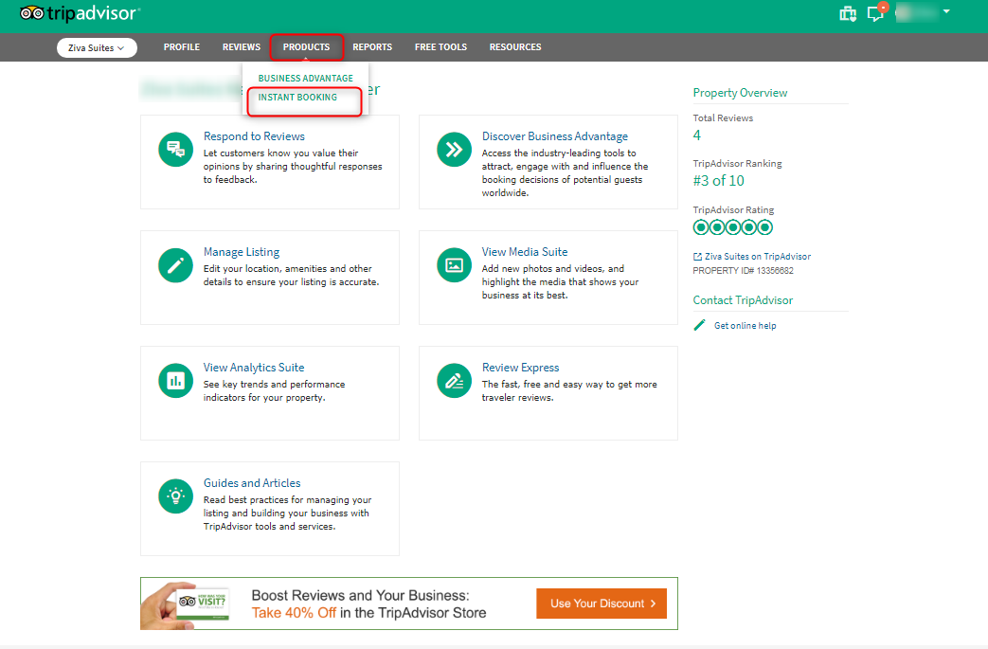Open the REVIEWS menu
The image size is (988, 649).
point(242,47)
